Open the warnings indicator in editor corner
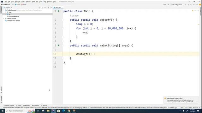 point(193,10)
